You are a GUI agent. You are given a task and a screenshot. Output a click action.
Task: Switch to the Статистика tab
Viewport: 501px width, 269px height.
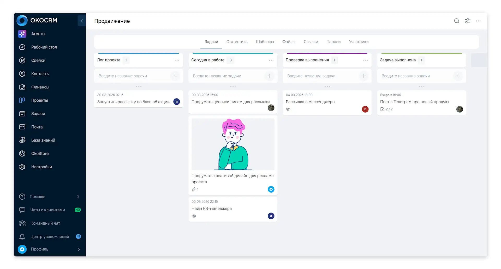click(x=237, y=42)
